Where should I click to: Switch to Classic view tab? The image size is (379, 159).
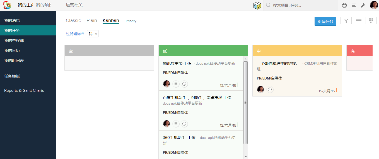pos(73,20)
